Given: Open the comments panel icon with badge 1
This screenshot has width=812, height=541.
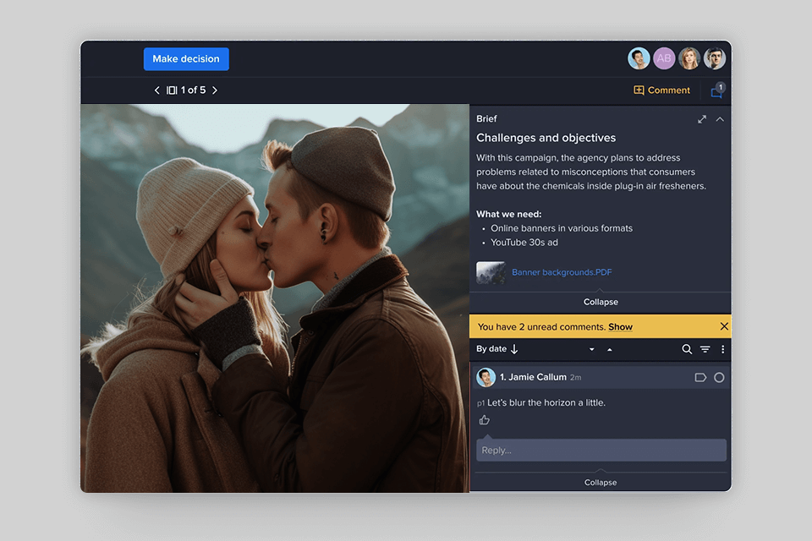Looking at the screenshot, I should coord(718,90).
